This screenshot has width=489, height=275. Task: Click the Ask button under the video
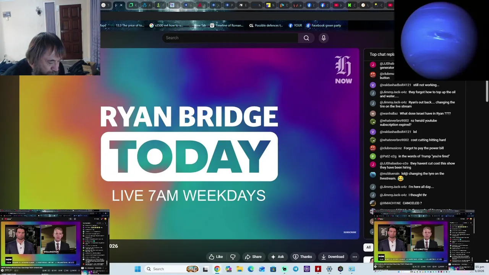(x=277, y=257)
